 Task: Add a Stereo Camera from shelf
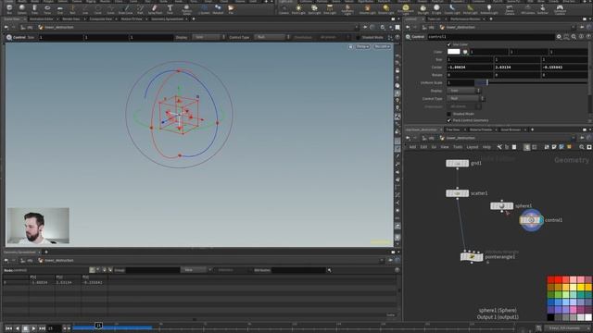pos(510,8)
